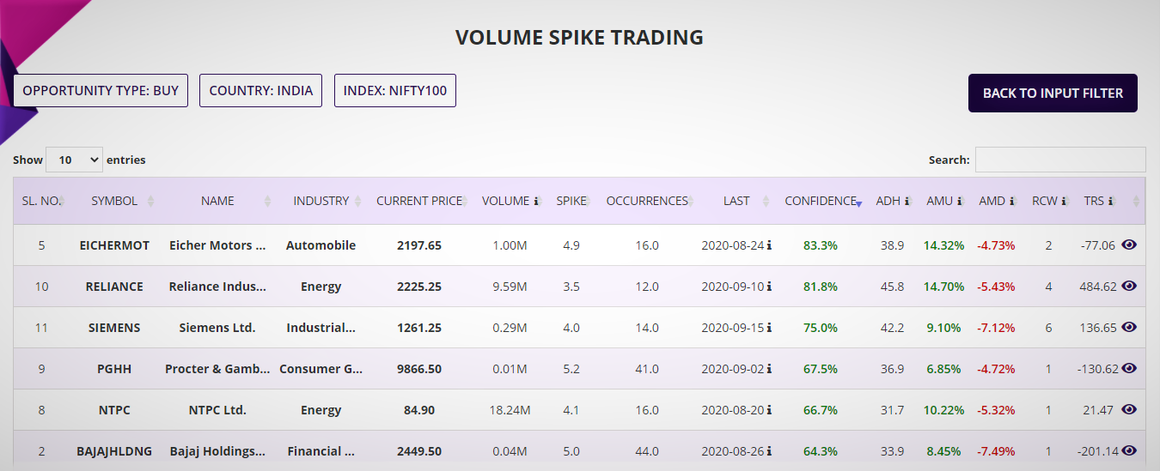Image resolution: width=1160 pixels, height=471 pixels.
Task: Click AMU value 14.70%
Action: [944, 287]
